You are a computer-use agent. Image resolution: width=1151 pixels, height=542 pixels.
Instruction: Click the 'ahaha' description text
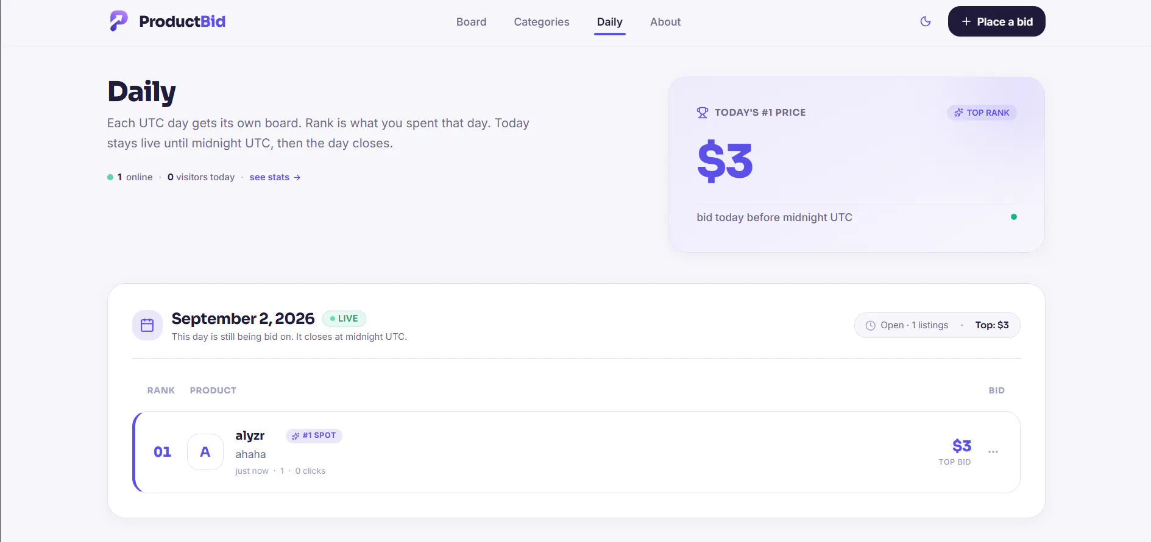coord(250,454)
